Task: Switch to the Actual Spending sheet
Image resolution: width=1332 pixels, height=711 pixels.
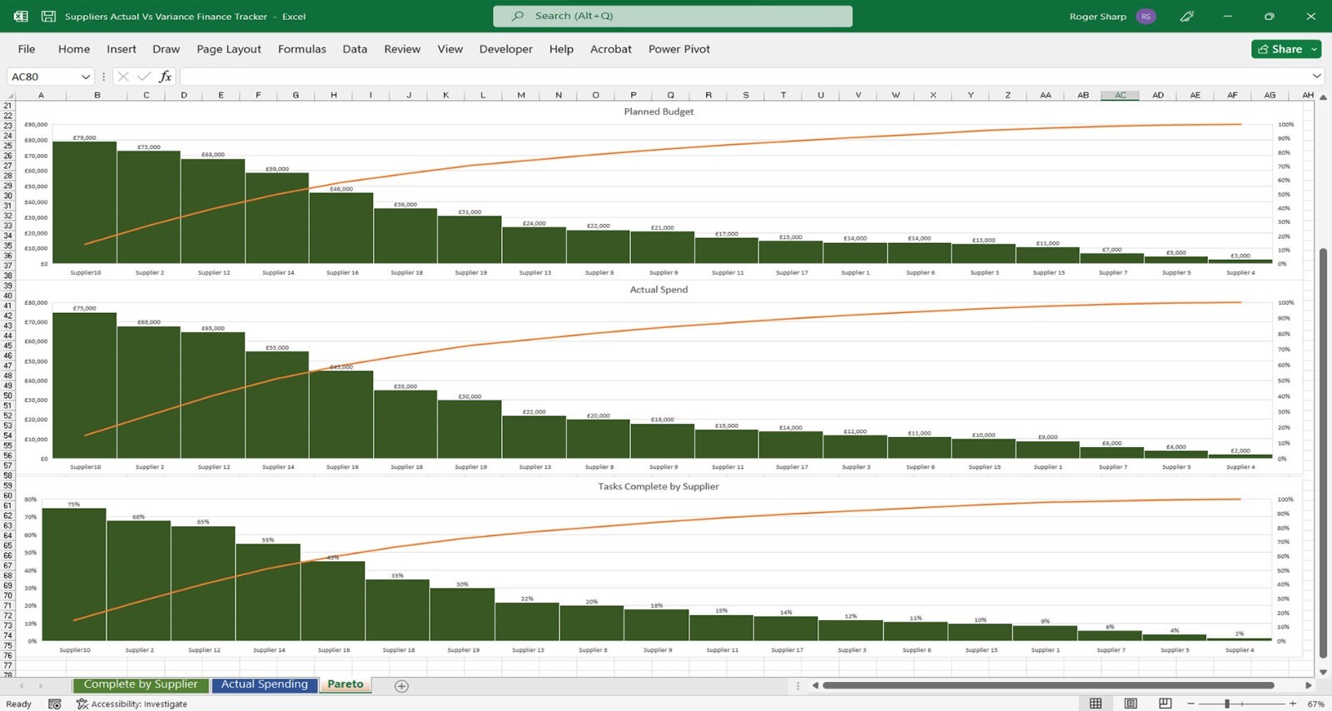Action: pos(264,684)
